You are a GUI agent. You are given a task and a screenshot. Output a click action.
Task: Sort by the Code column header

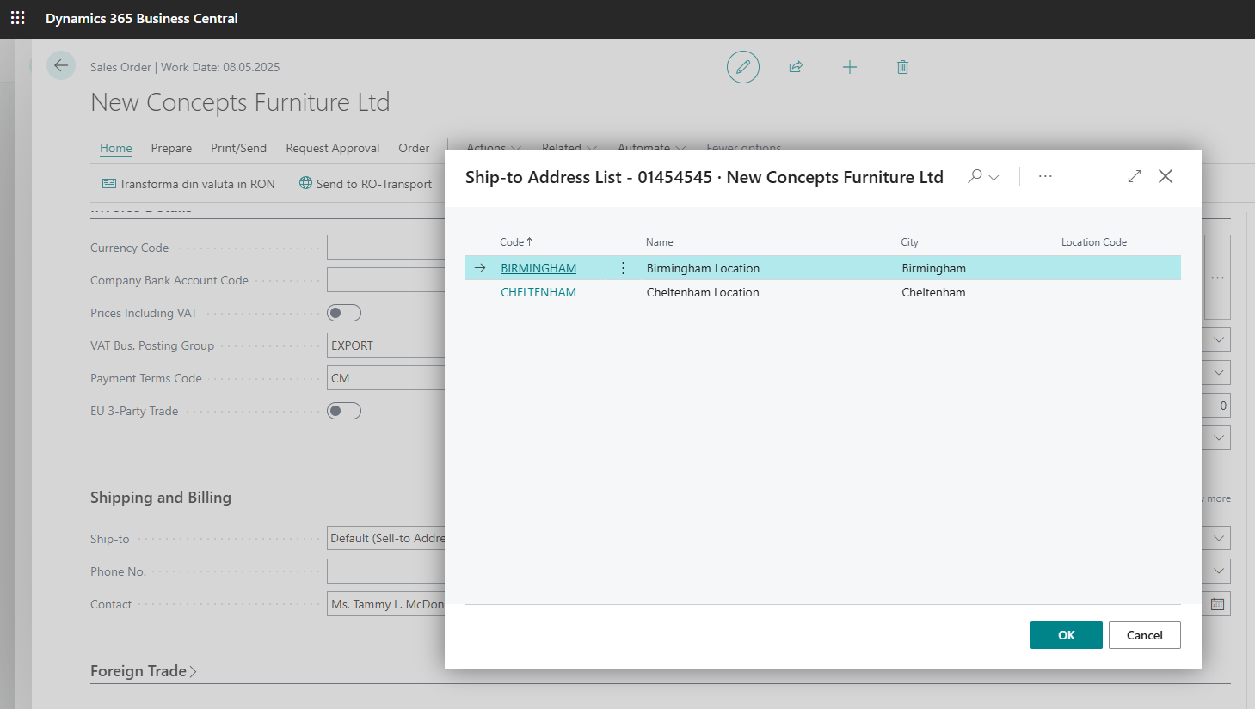pyautogui.click(x=516, y=242)
